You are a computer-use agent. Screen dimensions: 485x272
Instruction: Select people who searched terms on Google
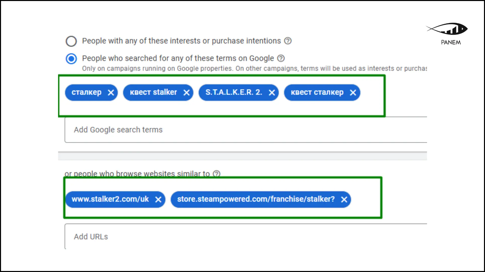(x=71, y=59)
